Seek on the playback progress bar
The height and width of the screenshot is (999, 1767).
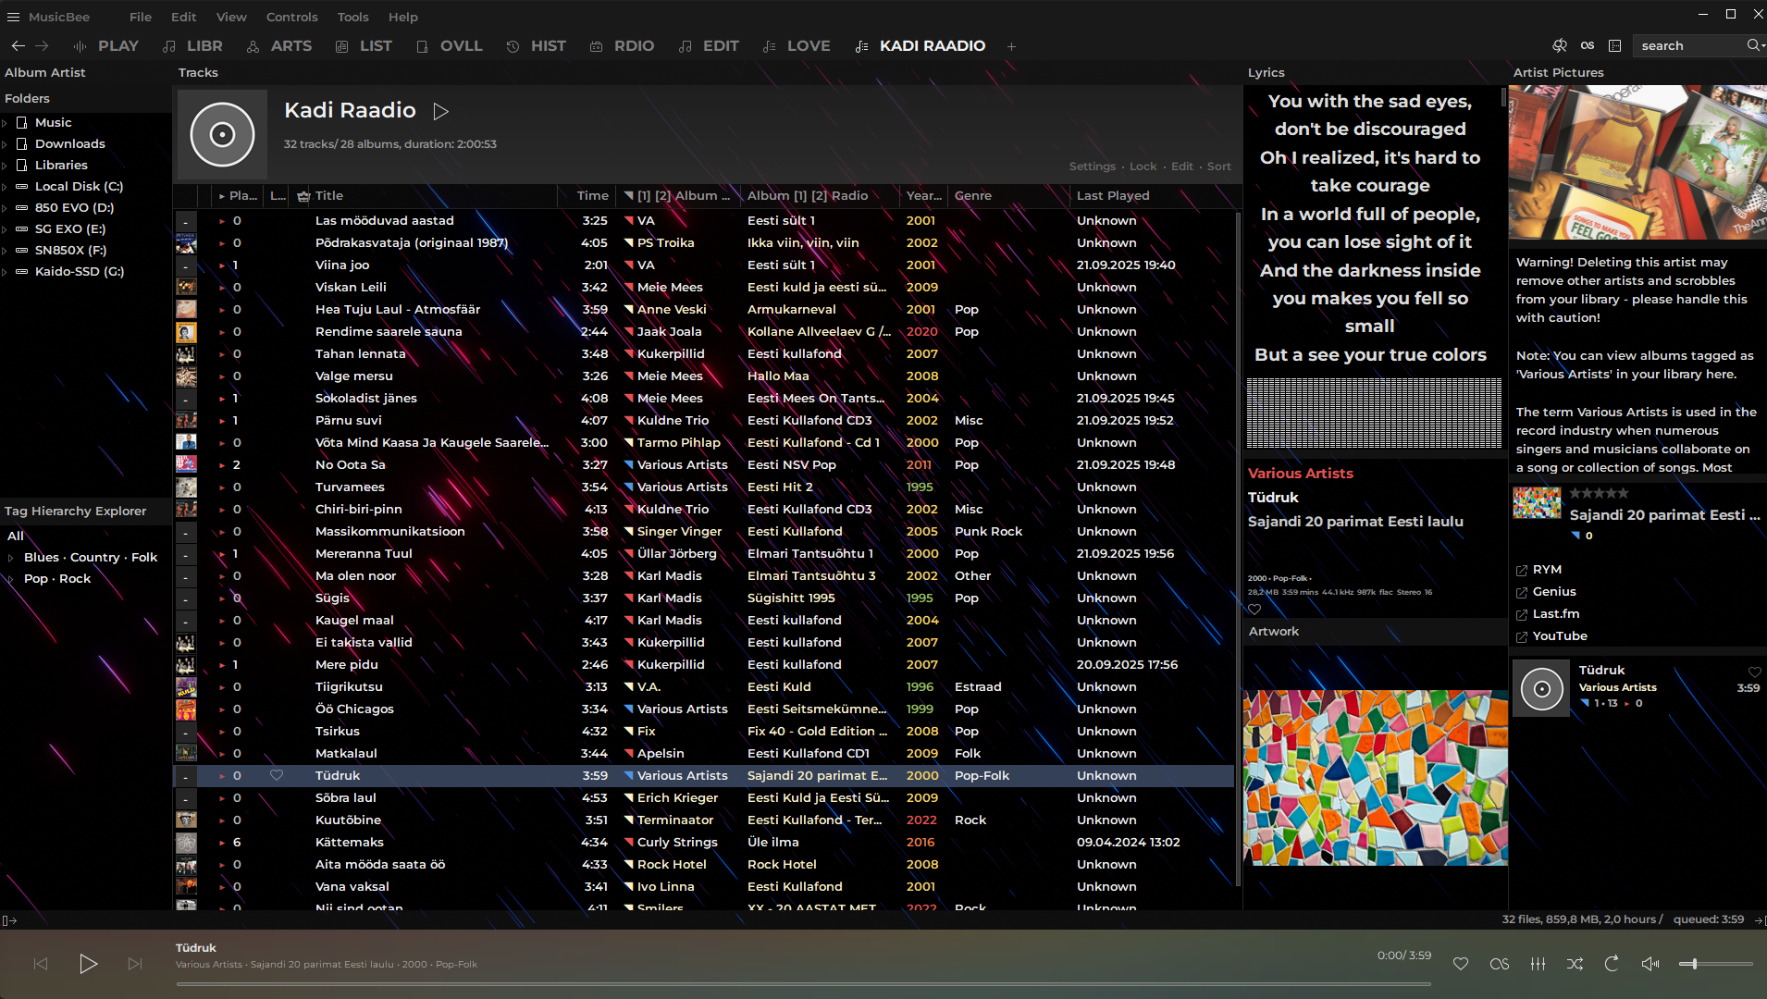tap(803, 984)
